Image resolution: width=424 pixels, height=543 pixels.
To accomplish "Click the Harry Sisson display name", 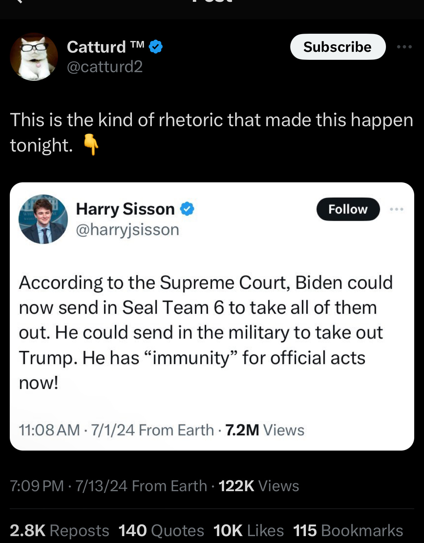I will pos(125,209).
